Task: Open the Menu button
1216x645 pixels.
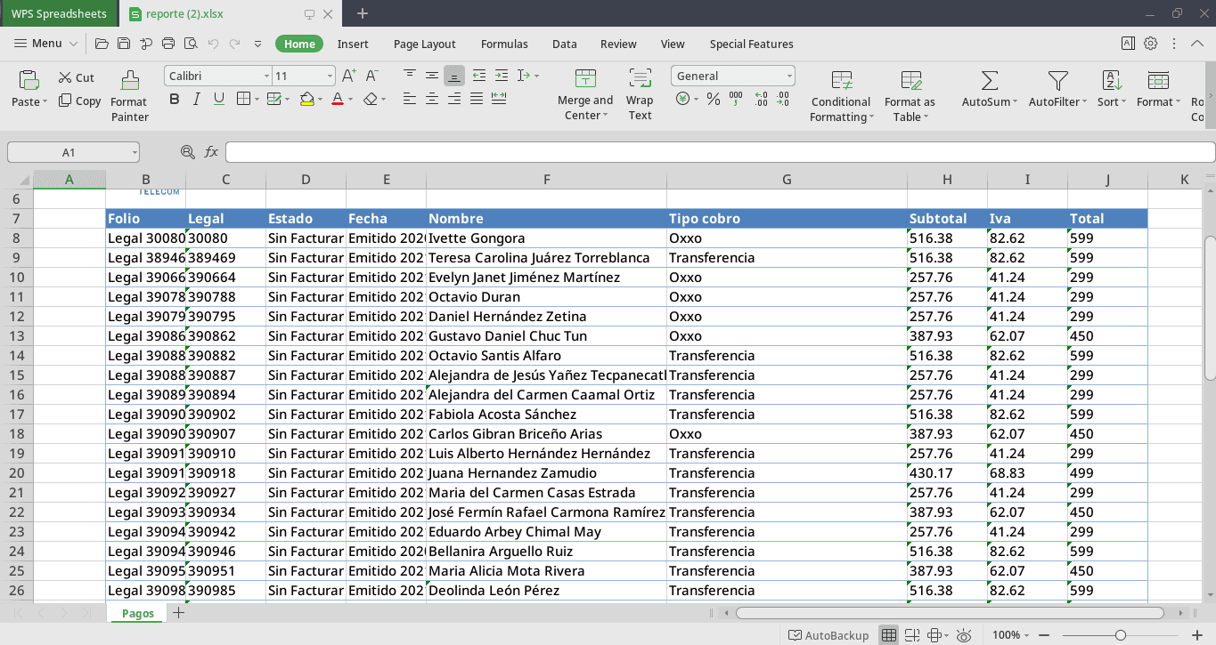Action: (x=46, y=44)
